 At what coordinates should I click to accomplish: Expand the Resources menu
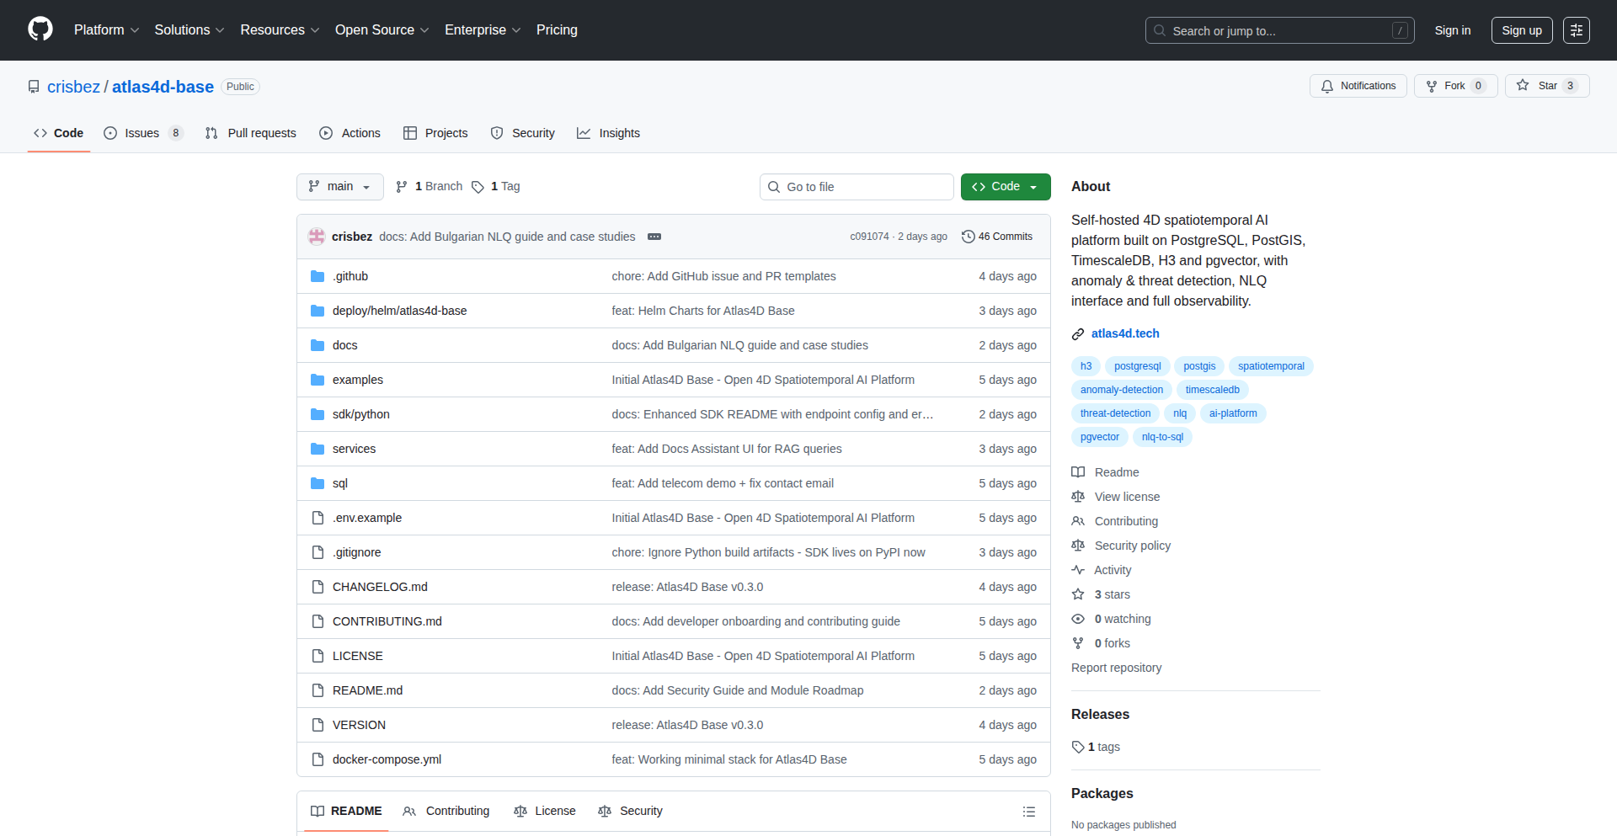280,30
